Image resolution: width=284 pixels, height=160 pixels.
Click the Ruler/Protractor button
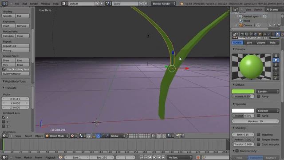16,74
